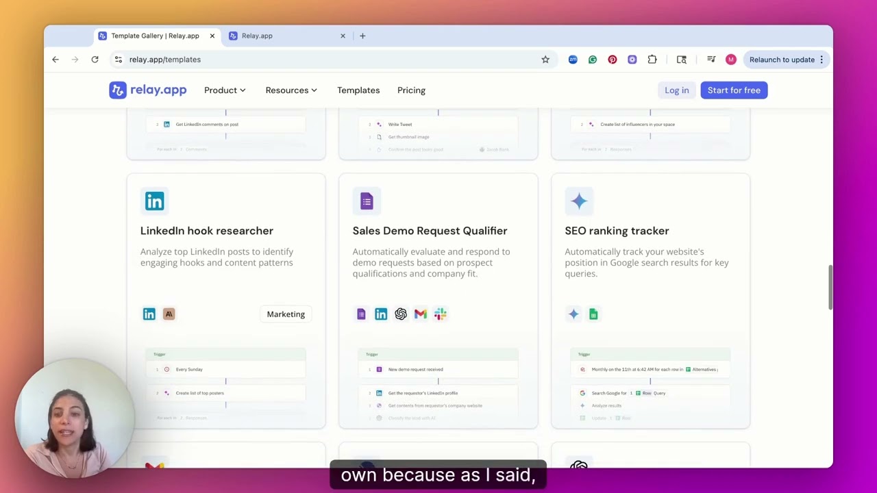This screenshot has width=877, height=493.
Task: Close the Relay.app tab
Action: click(x=343, y=36)
